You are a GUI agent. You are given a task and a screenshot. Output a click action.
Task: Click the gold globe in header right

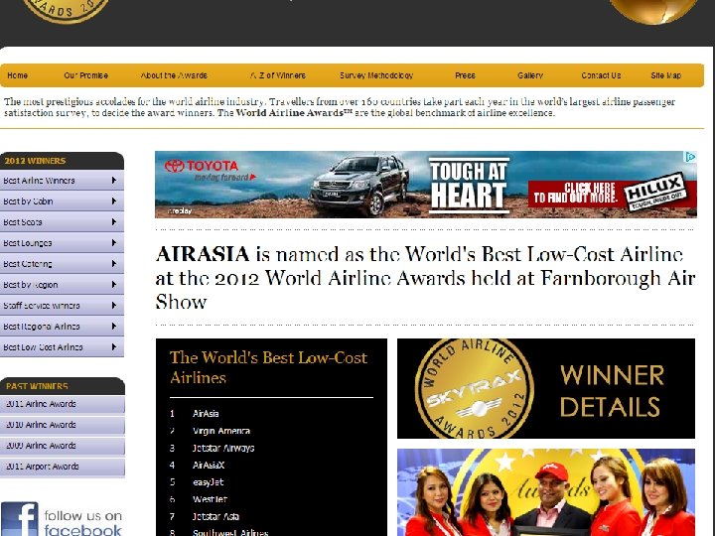click(x=653, y=11)
